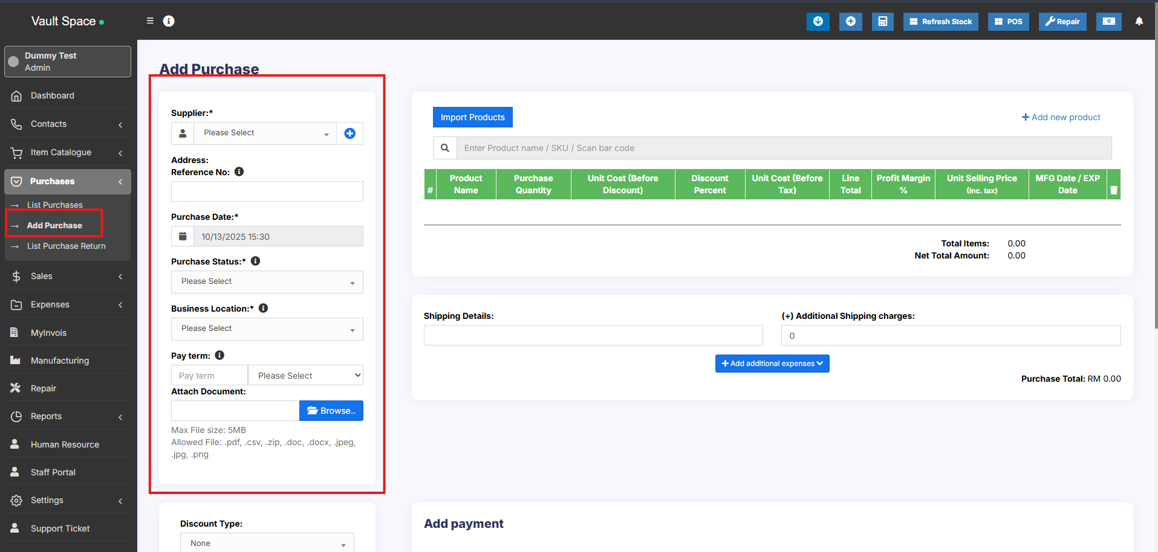Click the product search input field
The image size is (1158, 552).
point(784,148)
